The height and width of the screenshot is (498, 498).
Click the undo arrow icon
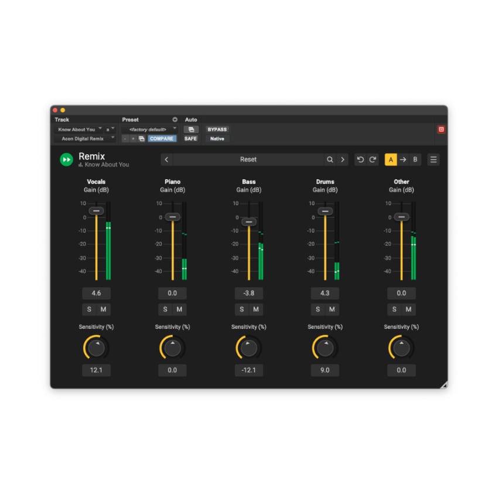[x=360, y=159]
